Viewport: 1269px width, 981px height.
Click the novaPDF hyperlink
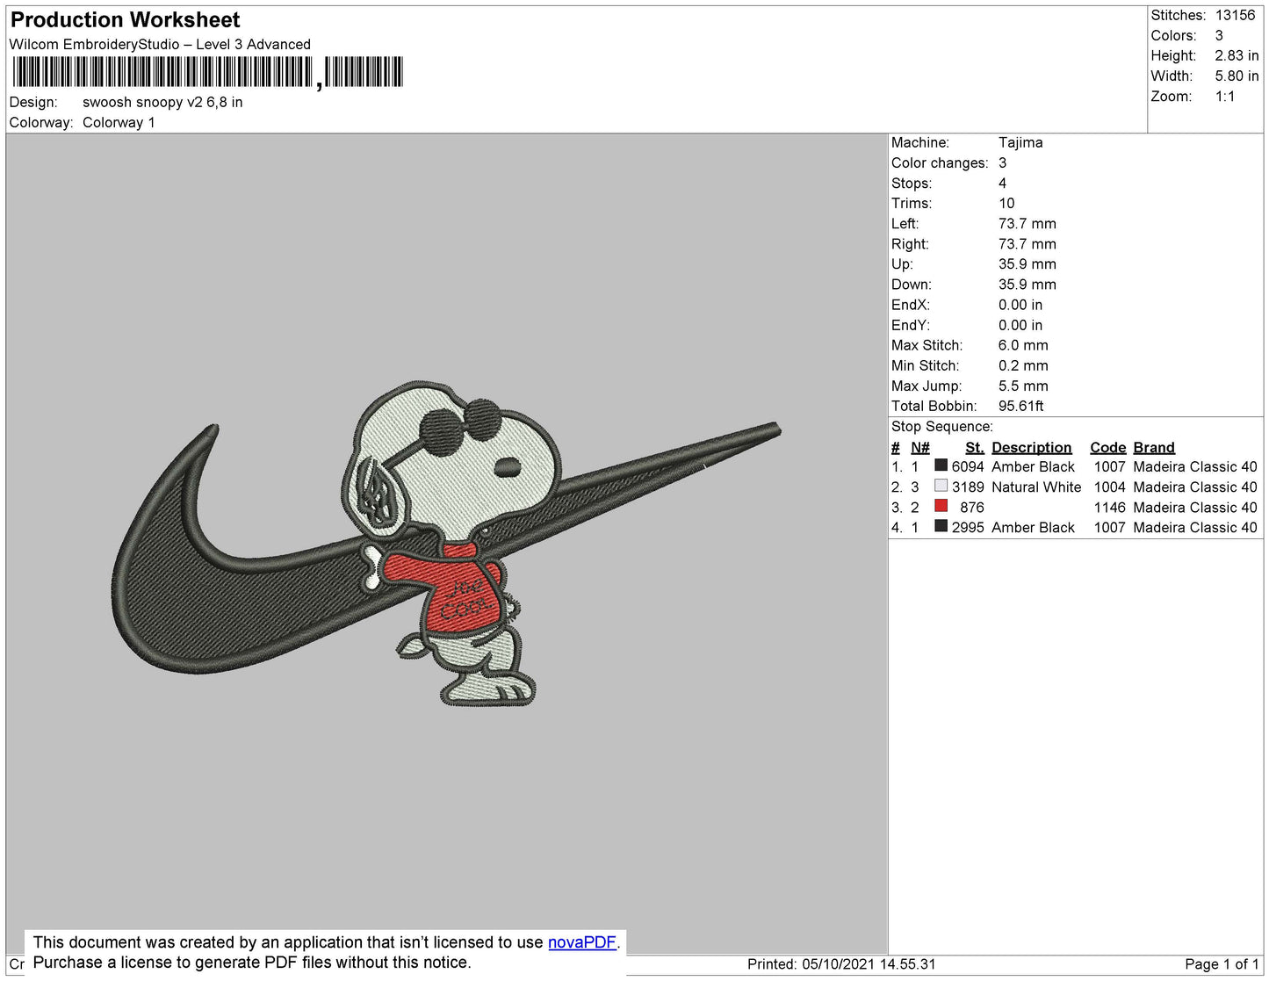[581, 942]
